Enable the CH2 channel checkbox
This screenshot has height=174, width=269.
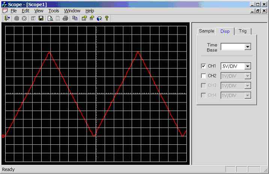click(203, 76)
